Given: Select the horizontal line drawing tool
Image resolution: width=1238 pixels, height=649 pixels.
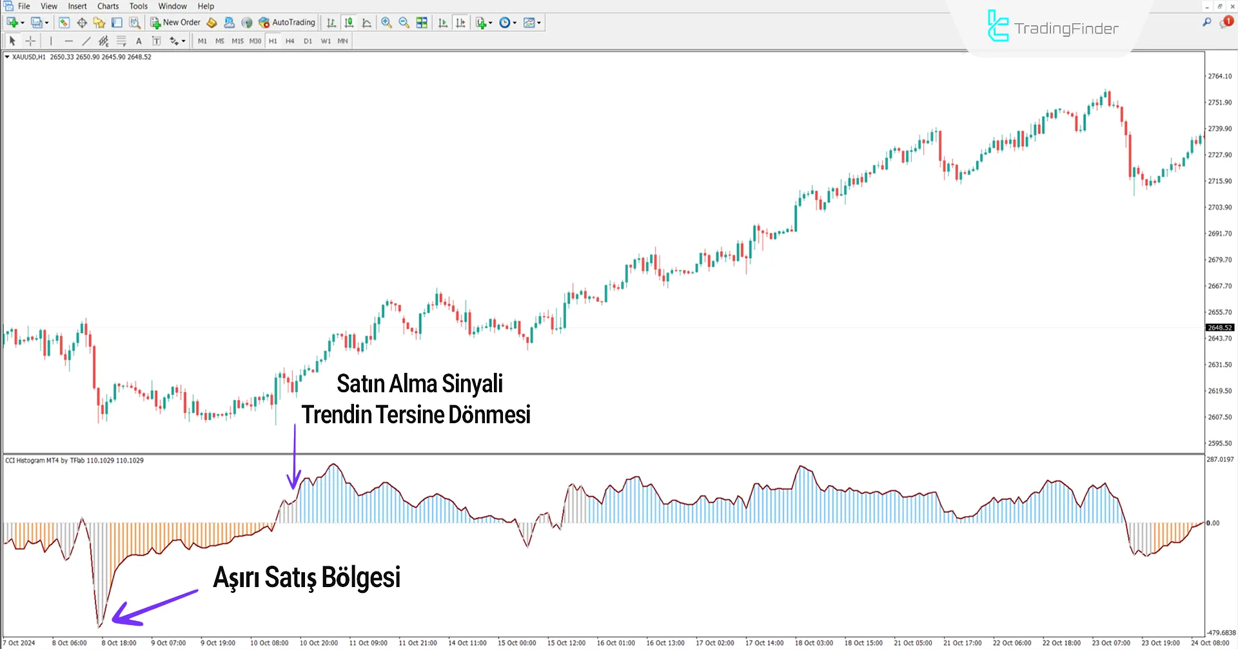Looking at the screenshot, I should pyautogui.click(x=68, y=41).
